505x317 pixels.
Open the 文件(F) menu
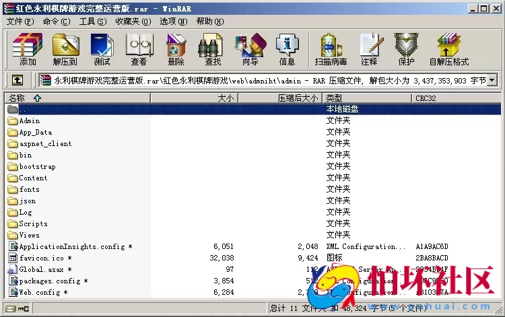(x=20, y=22)
